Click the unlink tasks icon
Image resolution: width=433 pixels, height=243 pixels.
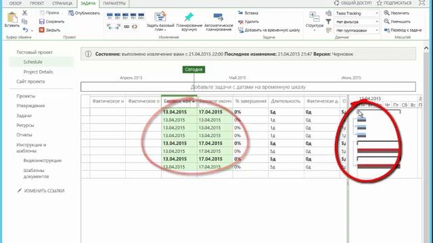(135, 26)
